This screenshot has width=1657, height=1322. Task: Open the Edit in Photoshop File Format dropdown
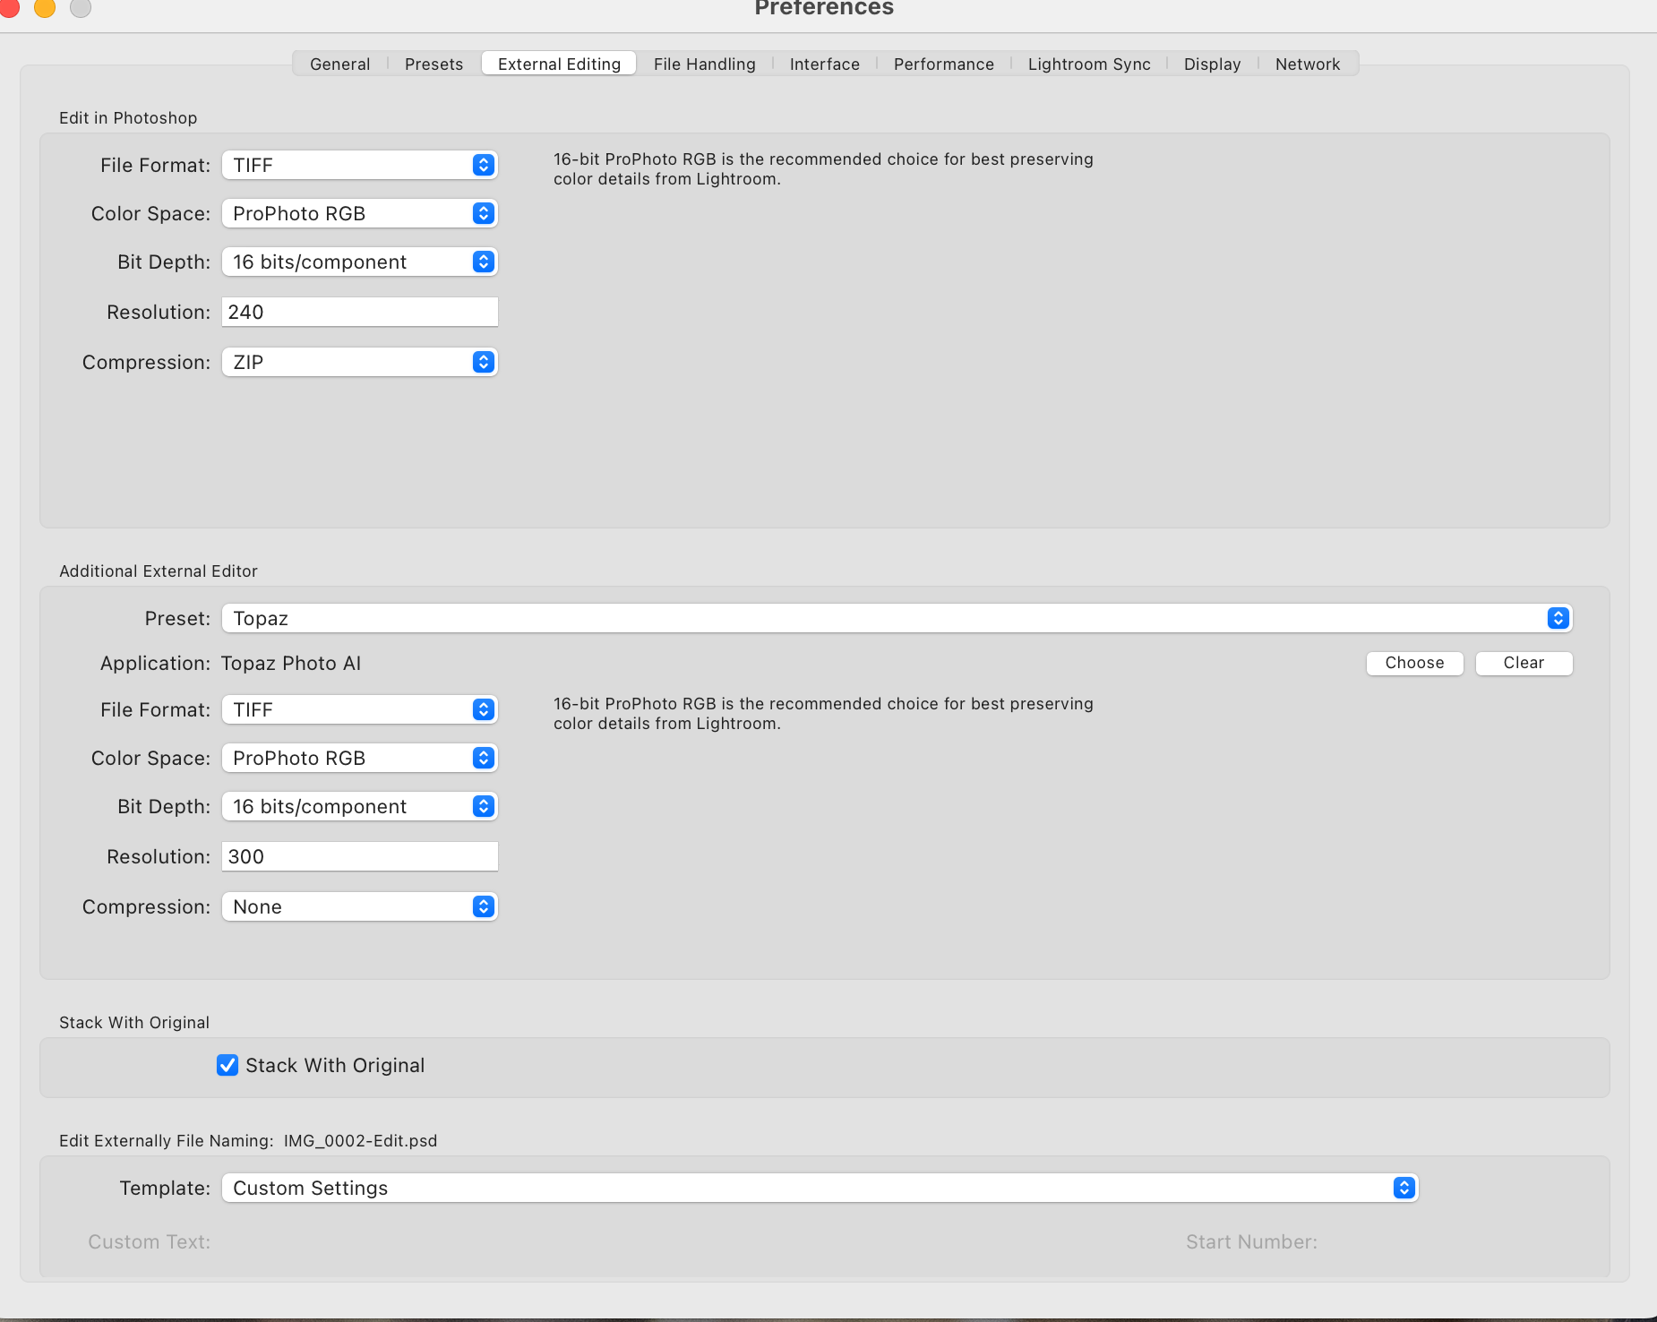pos(358,165)
